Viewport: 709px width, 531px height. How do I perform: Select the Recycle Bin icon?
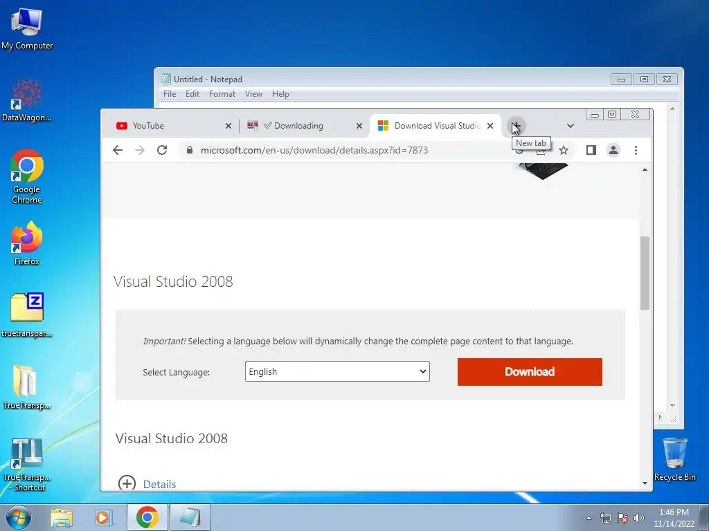pos(674,459)
